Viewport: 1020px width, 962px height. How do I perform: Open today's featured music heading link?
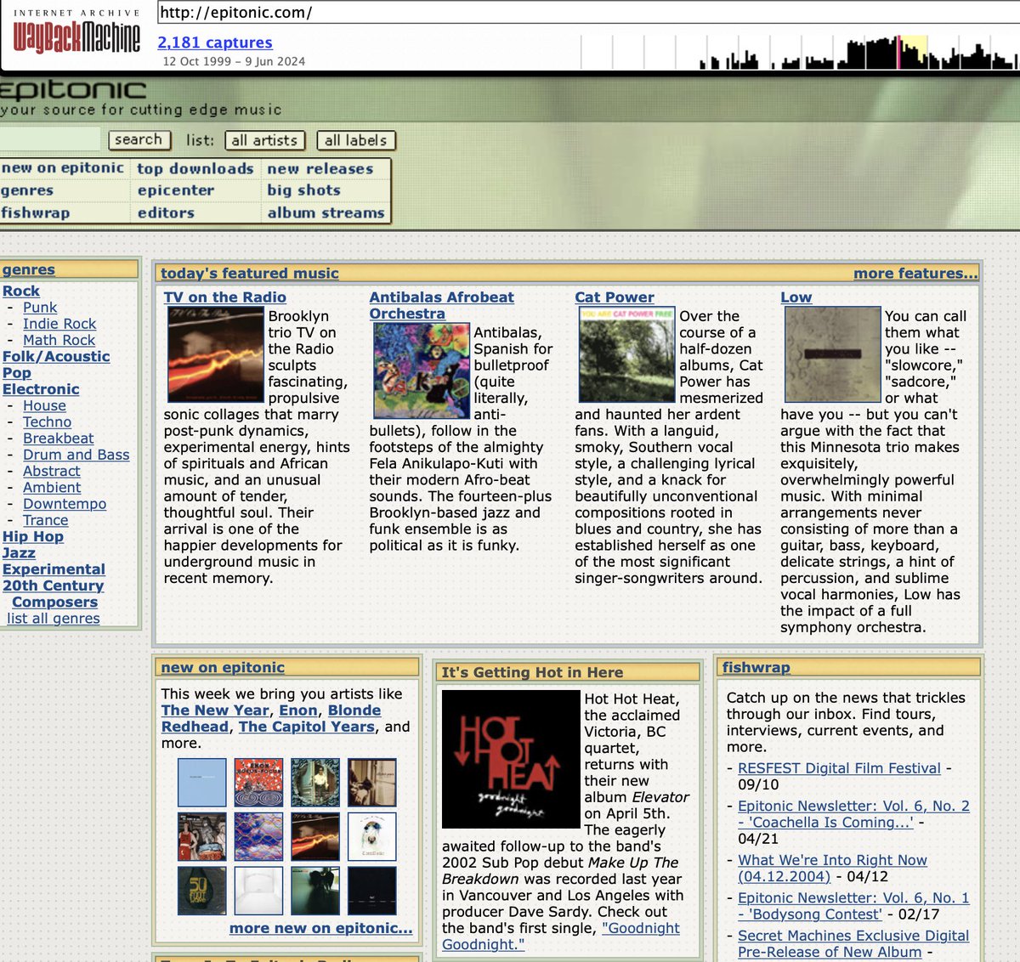tap(250, 273)
